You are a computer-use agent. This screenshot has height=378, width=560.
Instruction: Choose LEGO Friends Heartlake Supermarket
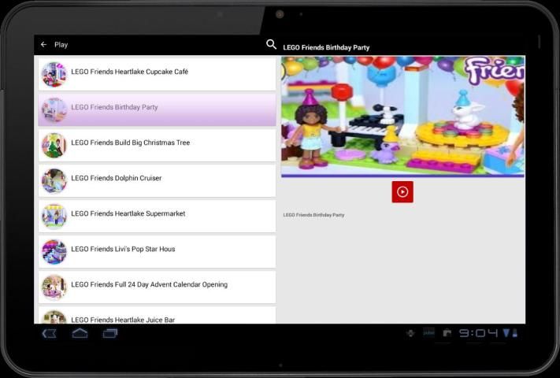coord(158,214)
